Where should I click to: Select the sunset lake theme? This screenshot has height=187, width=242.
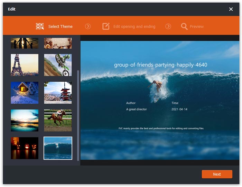pyautogui.click(x=25, y=120)
